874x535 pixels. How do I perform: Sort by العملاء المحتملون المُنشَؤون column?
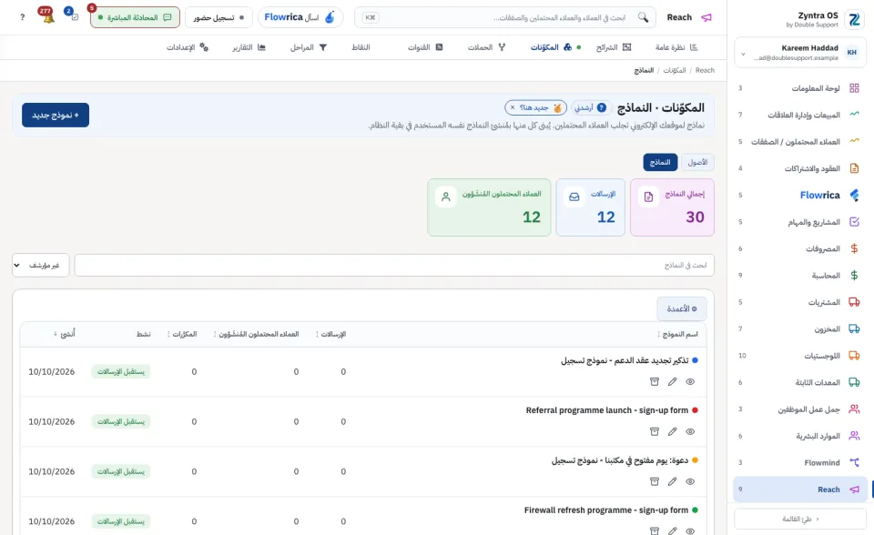pyautogui.click(x=257, y=334)
